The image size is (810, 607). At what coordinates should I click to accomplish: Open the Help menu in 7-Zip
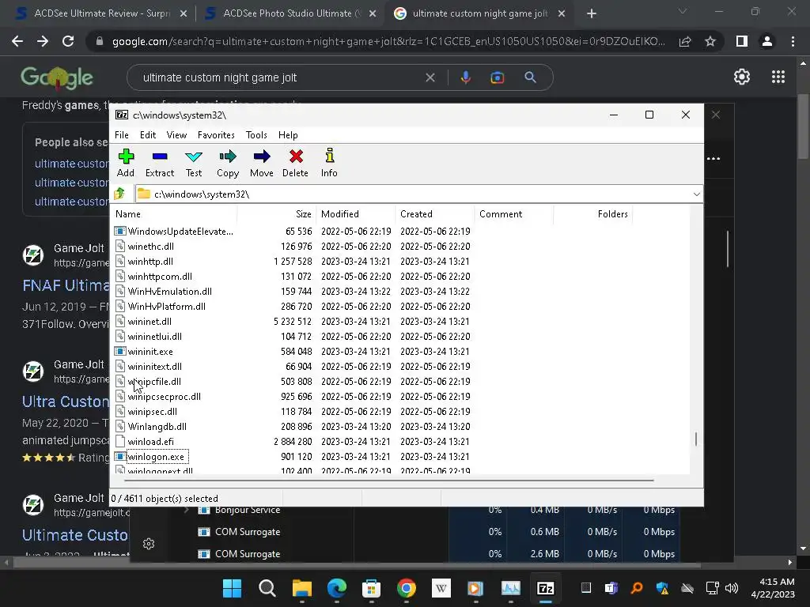(x=288, y=134)
